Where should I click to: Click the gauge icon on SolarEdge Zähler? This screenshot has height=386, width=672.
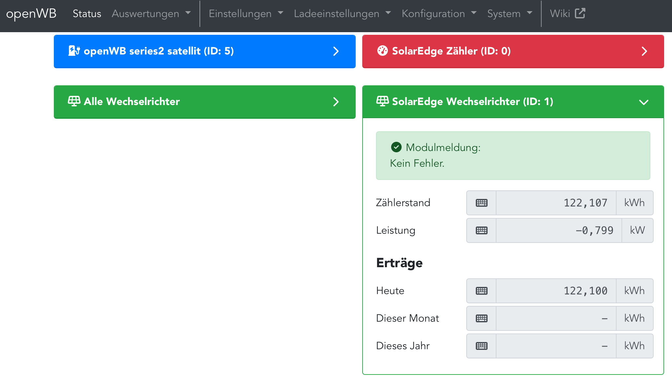pos(383,51)
